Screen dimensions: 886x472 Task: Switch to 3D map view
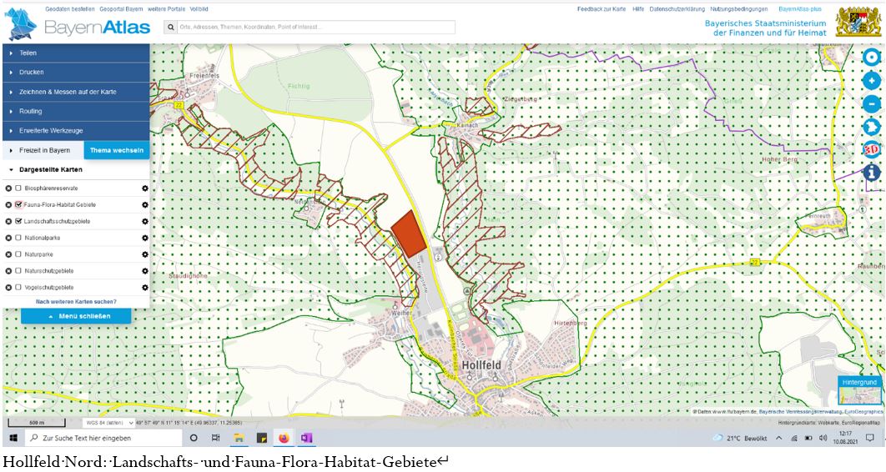tap(871, 150)
